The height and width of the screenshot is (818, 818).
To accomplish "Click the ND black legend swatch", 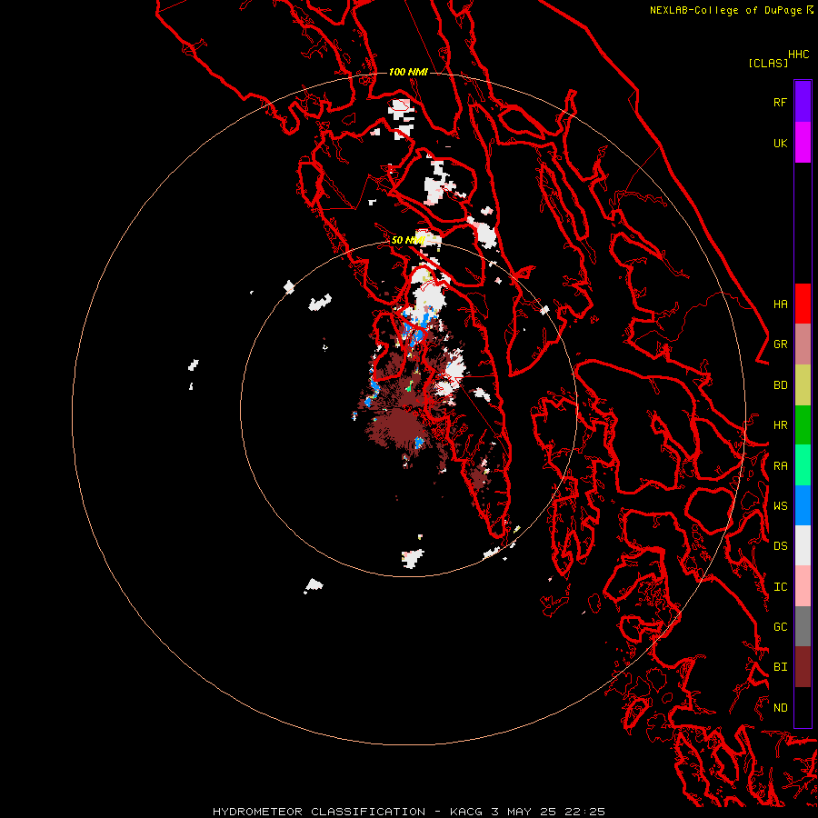I will pos(803,707).
